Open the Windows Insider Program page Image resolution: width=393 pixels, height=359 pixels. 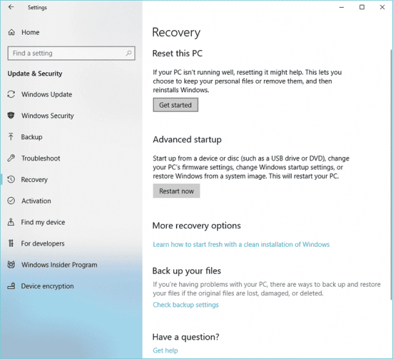pyautogui.click(x=59, y=265)
